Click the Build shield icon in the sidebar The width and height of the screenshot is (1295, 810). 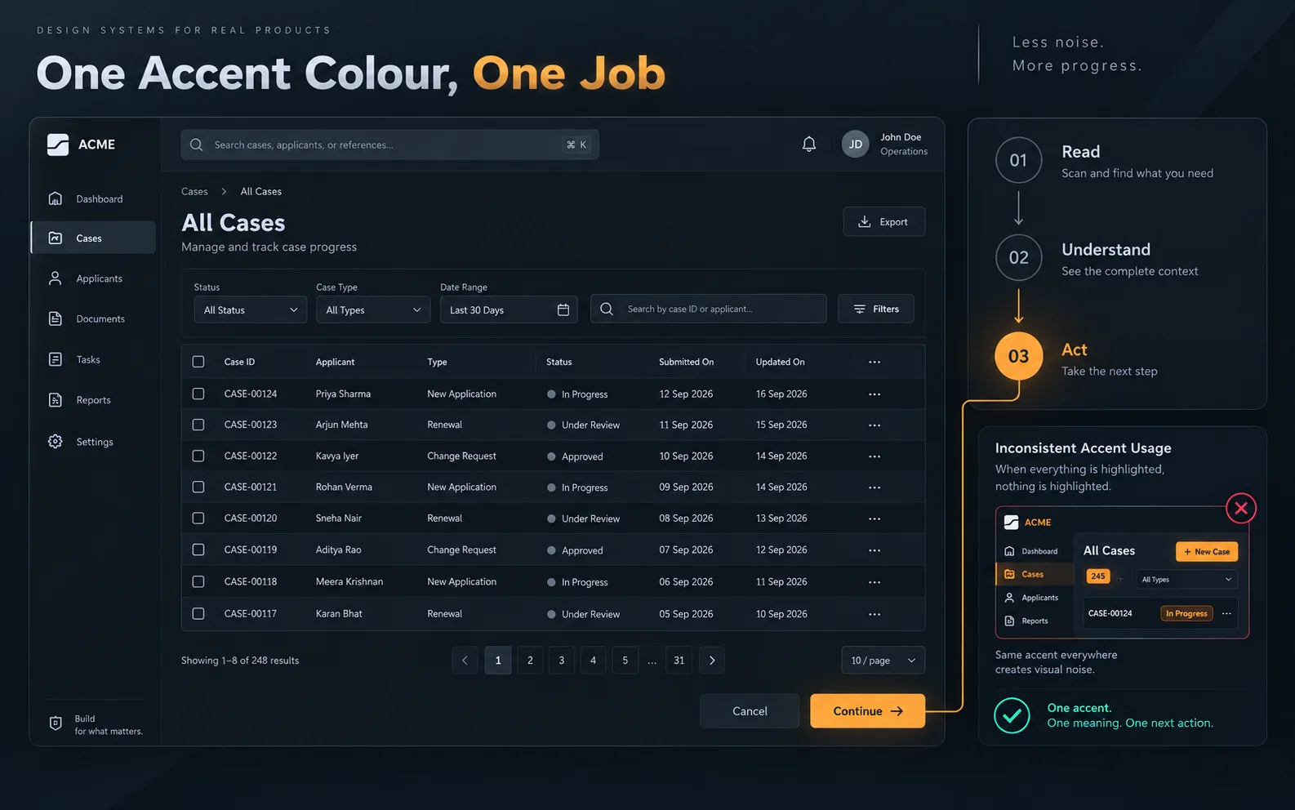[56, 723]
